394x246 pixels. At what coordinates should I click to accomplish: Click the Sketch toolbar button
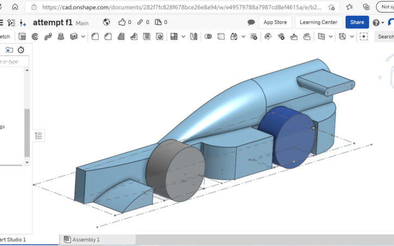(x=5, y=36)
